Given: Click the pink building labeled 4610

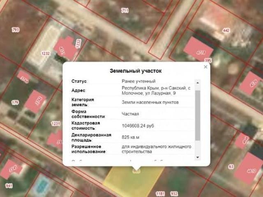Looking at the screenshot, I should 249,168.
